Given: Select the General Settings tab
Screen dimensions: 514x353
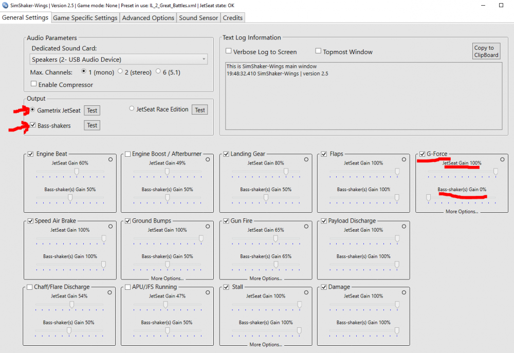Looking at the screenshot, I should [25, 17].
